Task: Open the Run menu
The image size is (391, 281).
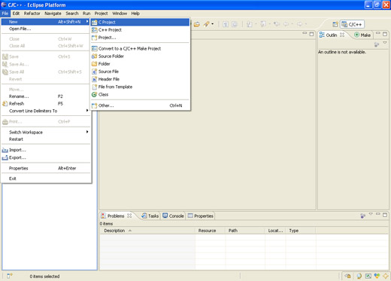Action: [x=86, y=14]
